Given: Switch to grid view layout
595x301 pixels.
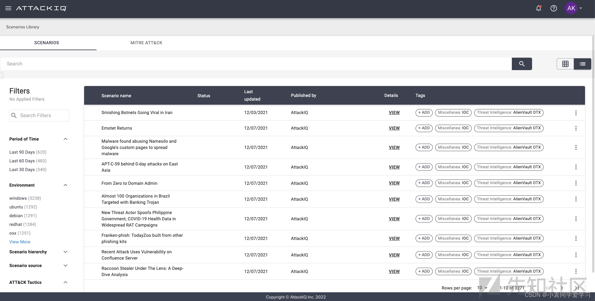Looking at the screenshot, I should pos(565,64).
